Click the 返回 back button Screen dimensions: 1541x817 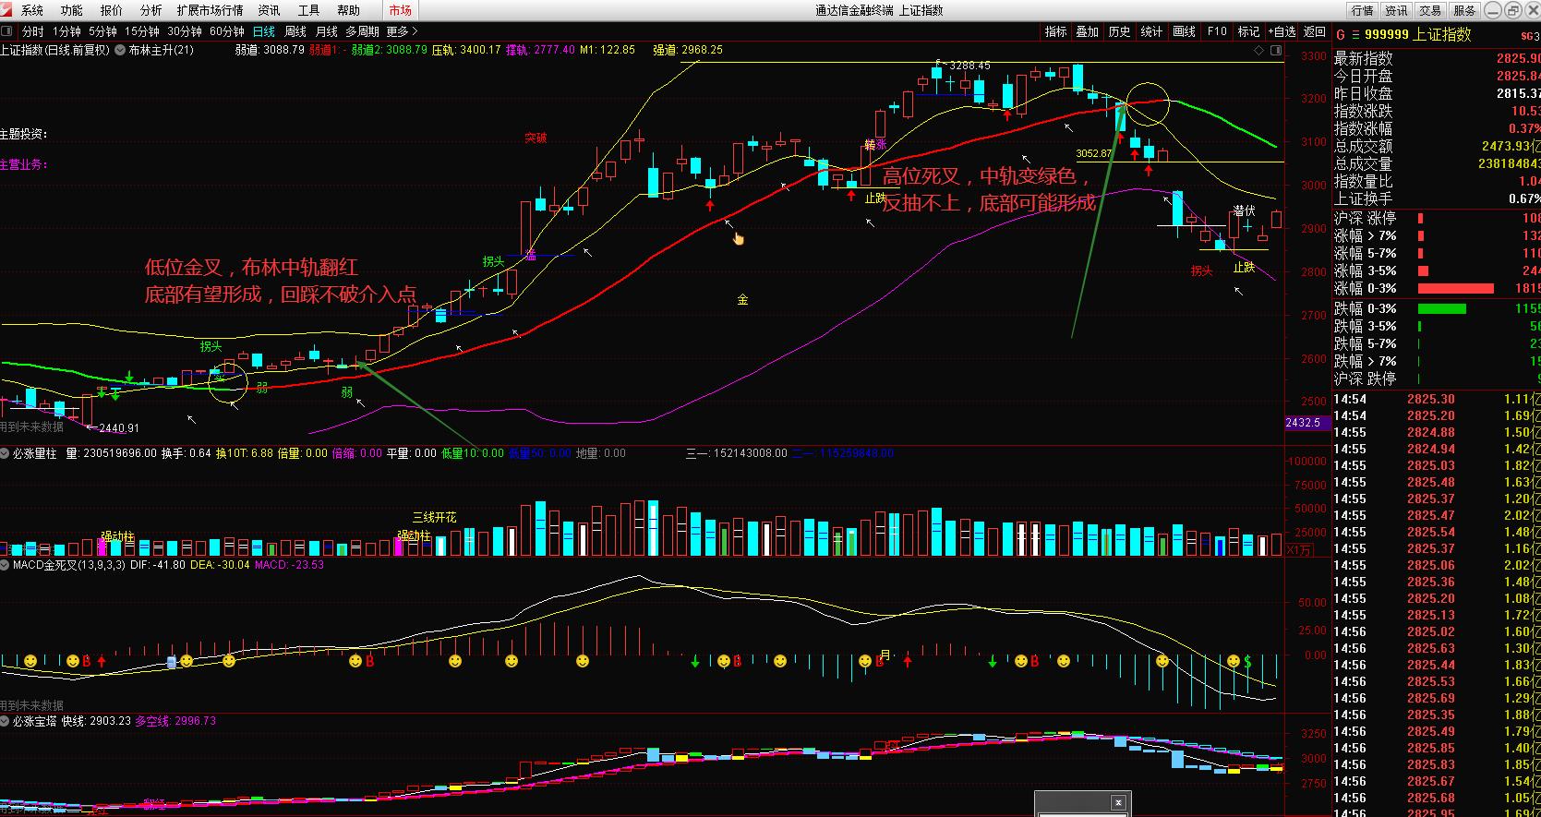[1315, 31]
